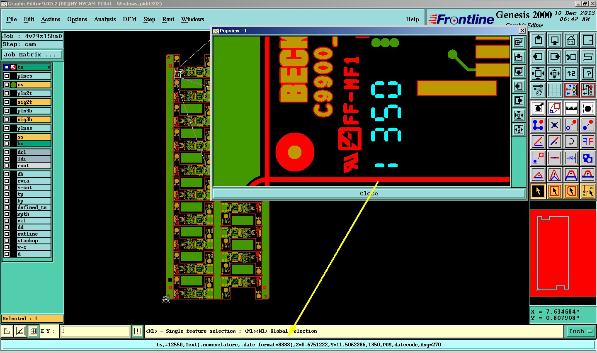The height and width of the screenshot is (353, 597).
Task: Open the Windows menu
Action: click(x=192, y=19)
